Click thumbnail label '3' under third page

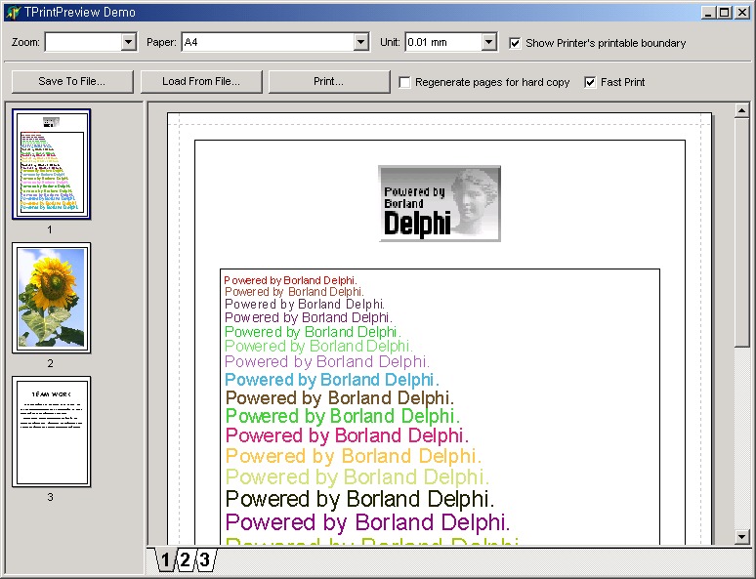pyautogui.click(x=50, y=497)
